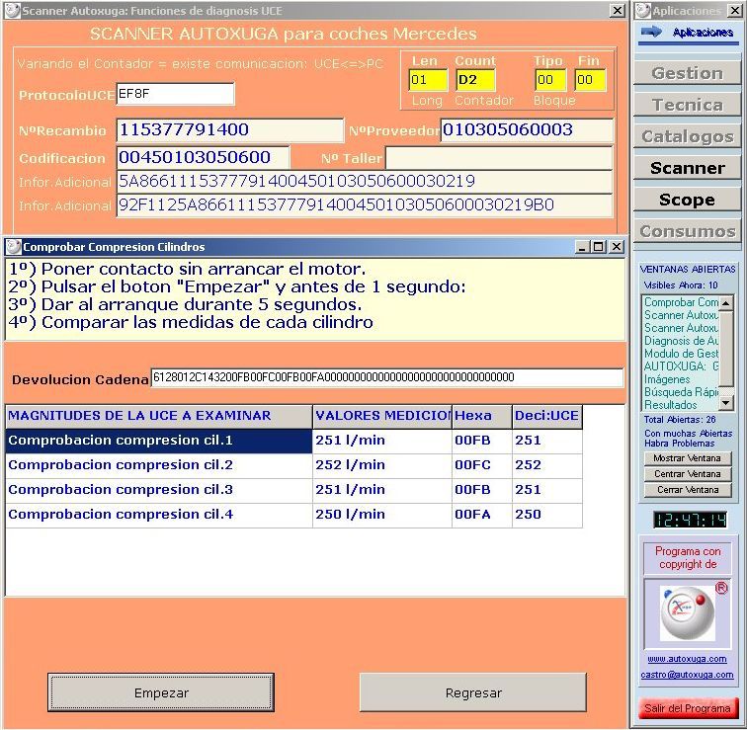Click Centrar Ventana button

click(687, 474)
